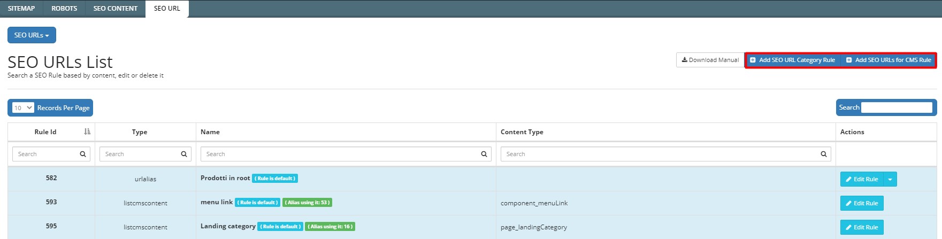The height and width of the screenshot is (239, 942).
Task: Click magnifier icon in Rule Id search
Action: coord(83,154)
